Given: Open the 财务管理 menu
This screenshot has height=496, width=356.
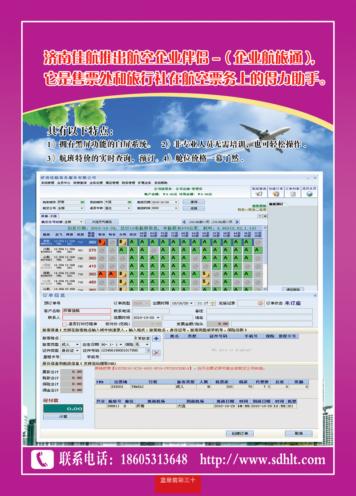Looking at the screenshot, I should 128,183.
